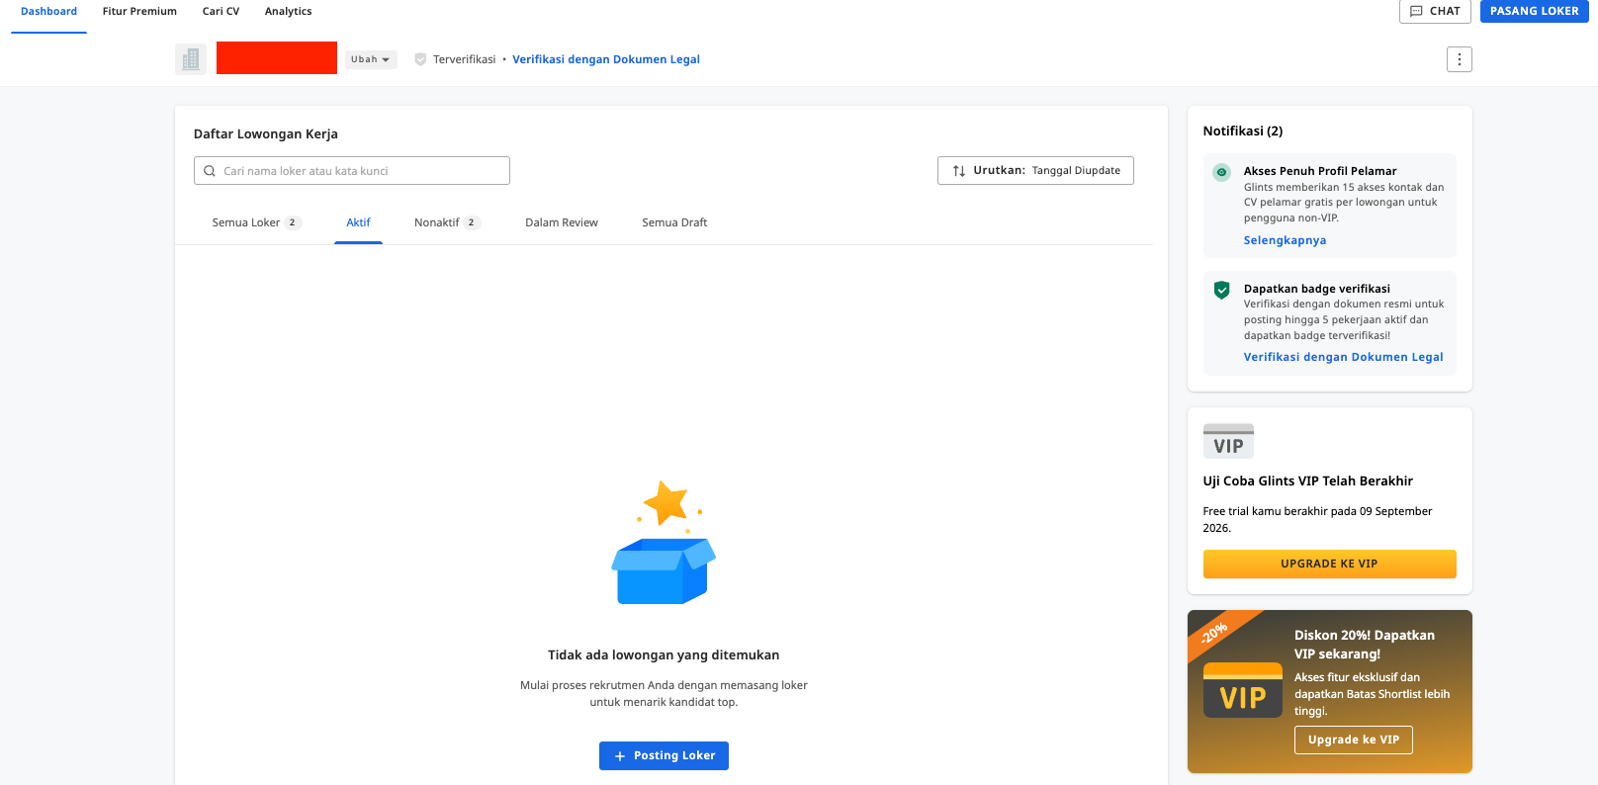The image size is (1598, 785).
Task: Open the Ubah company dropdown
Action: pos(371,59)
